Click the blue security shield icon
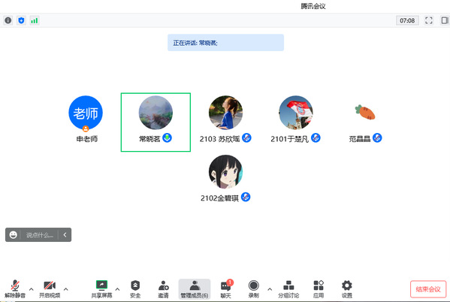 pyautogui.click(x=21, y=20)
